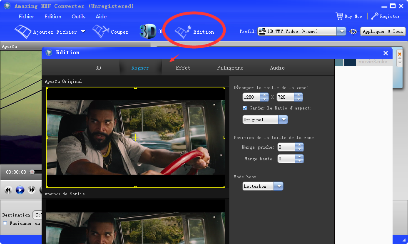The width and height of the screenshot is (408, 244).
Task: Toggle Garder le Ratio d'aspect checkbox
Action: 245,108
